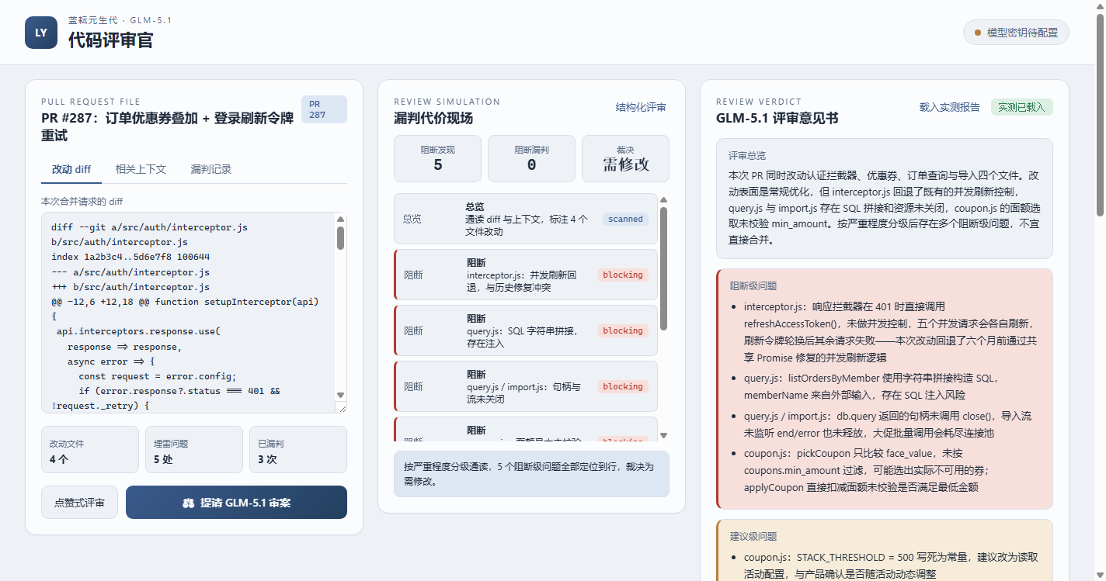Click the 建议级问题 heading
Viewport: 1106px width, 581px height.
tap(753, 536)
